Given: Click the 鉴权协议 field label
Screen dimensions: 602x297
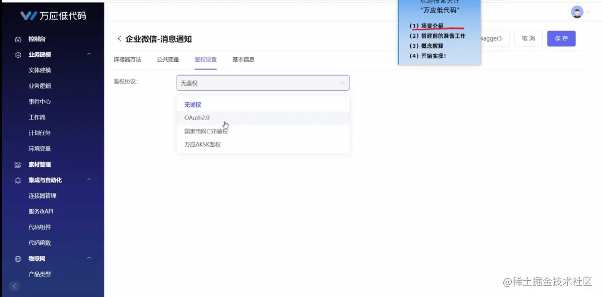Looking at the screenshot, I should [x=125, y=82].
